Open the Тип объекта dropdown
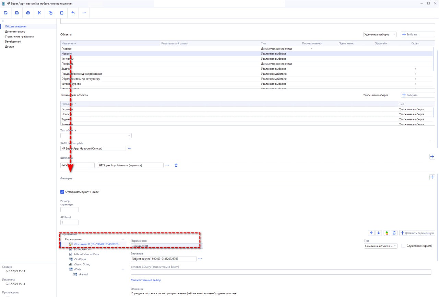The width and height of the screenshot is (439, 297). tap(96, 135)
